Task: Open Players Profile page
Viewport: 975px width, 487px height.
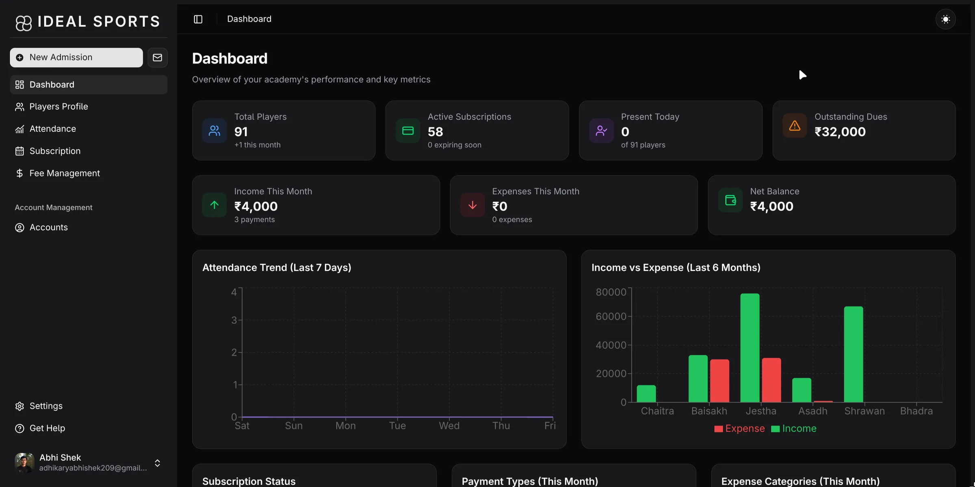Action: click(x=89, y=107)
